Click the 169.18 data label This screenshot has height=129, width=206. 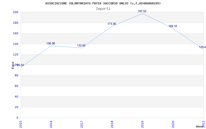[173, 26]
